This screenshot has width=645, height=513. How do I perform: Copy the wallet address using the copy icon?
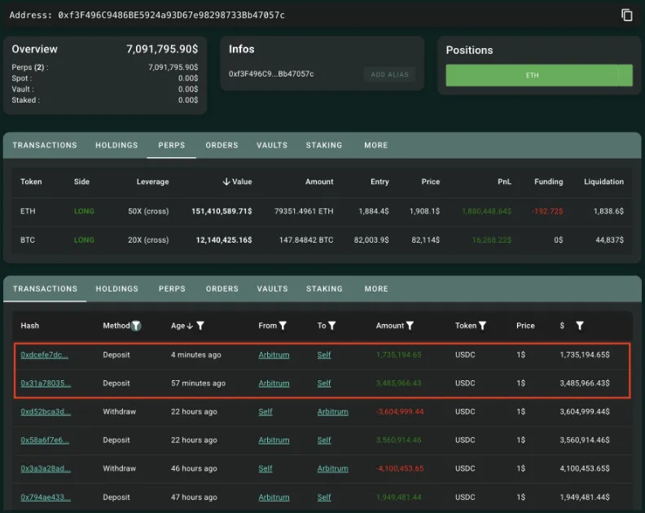(x=626, y=15)
